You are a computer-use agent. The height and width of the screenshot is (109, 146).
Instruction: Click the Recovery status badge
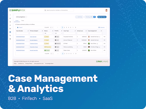click(48, 47)
